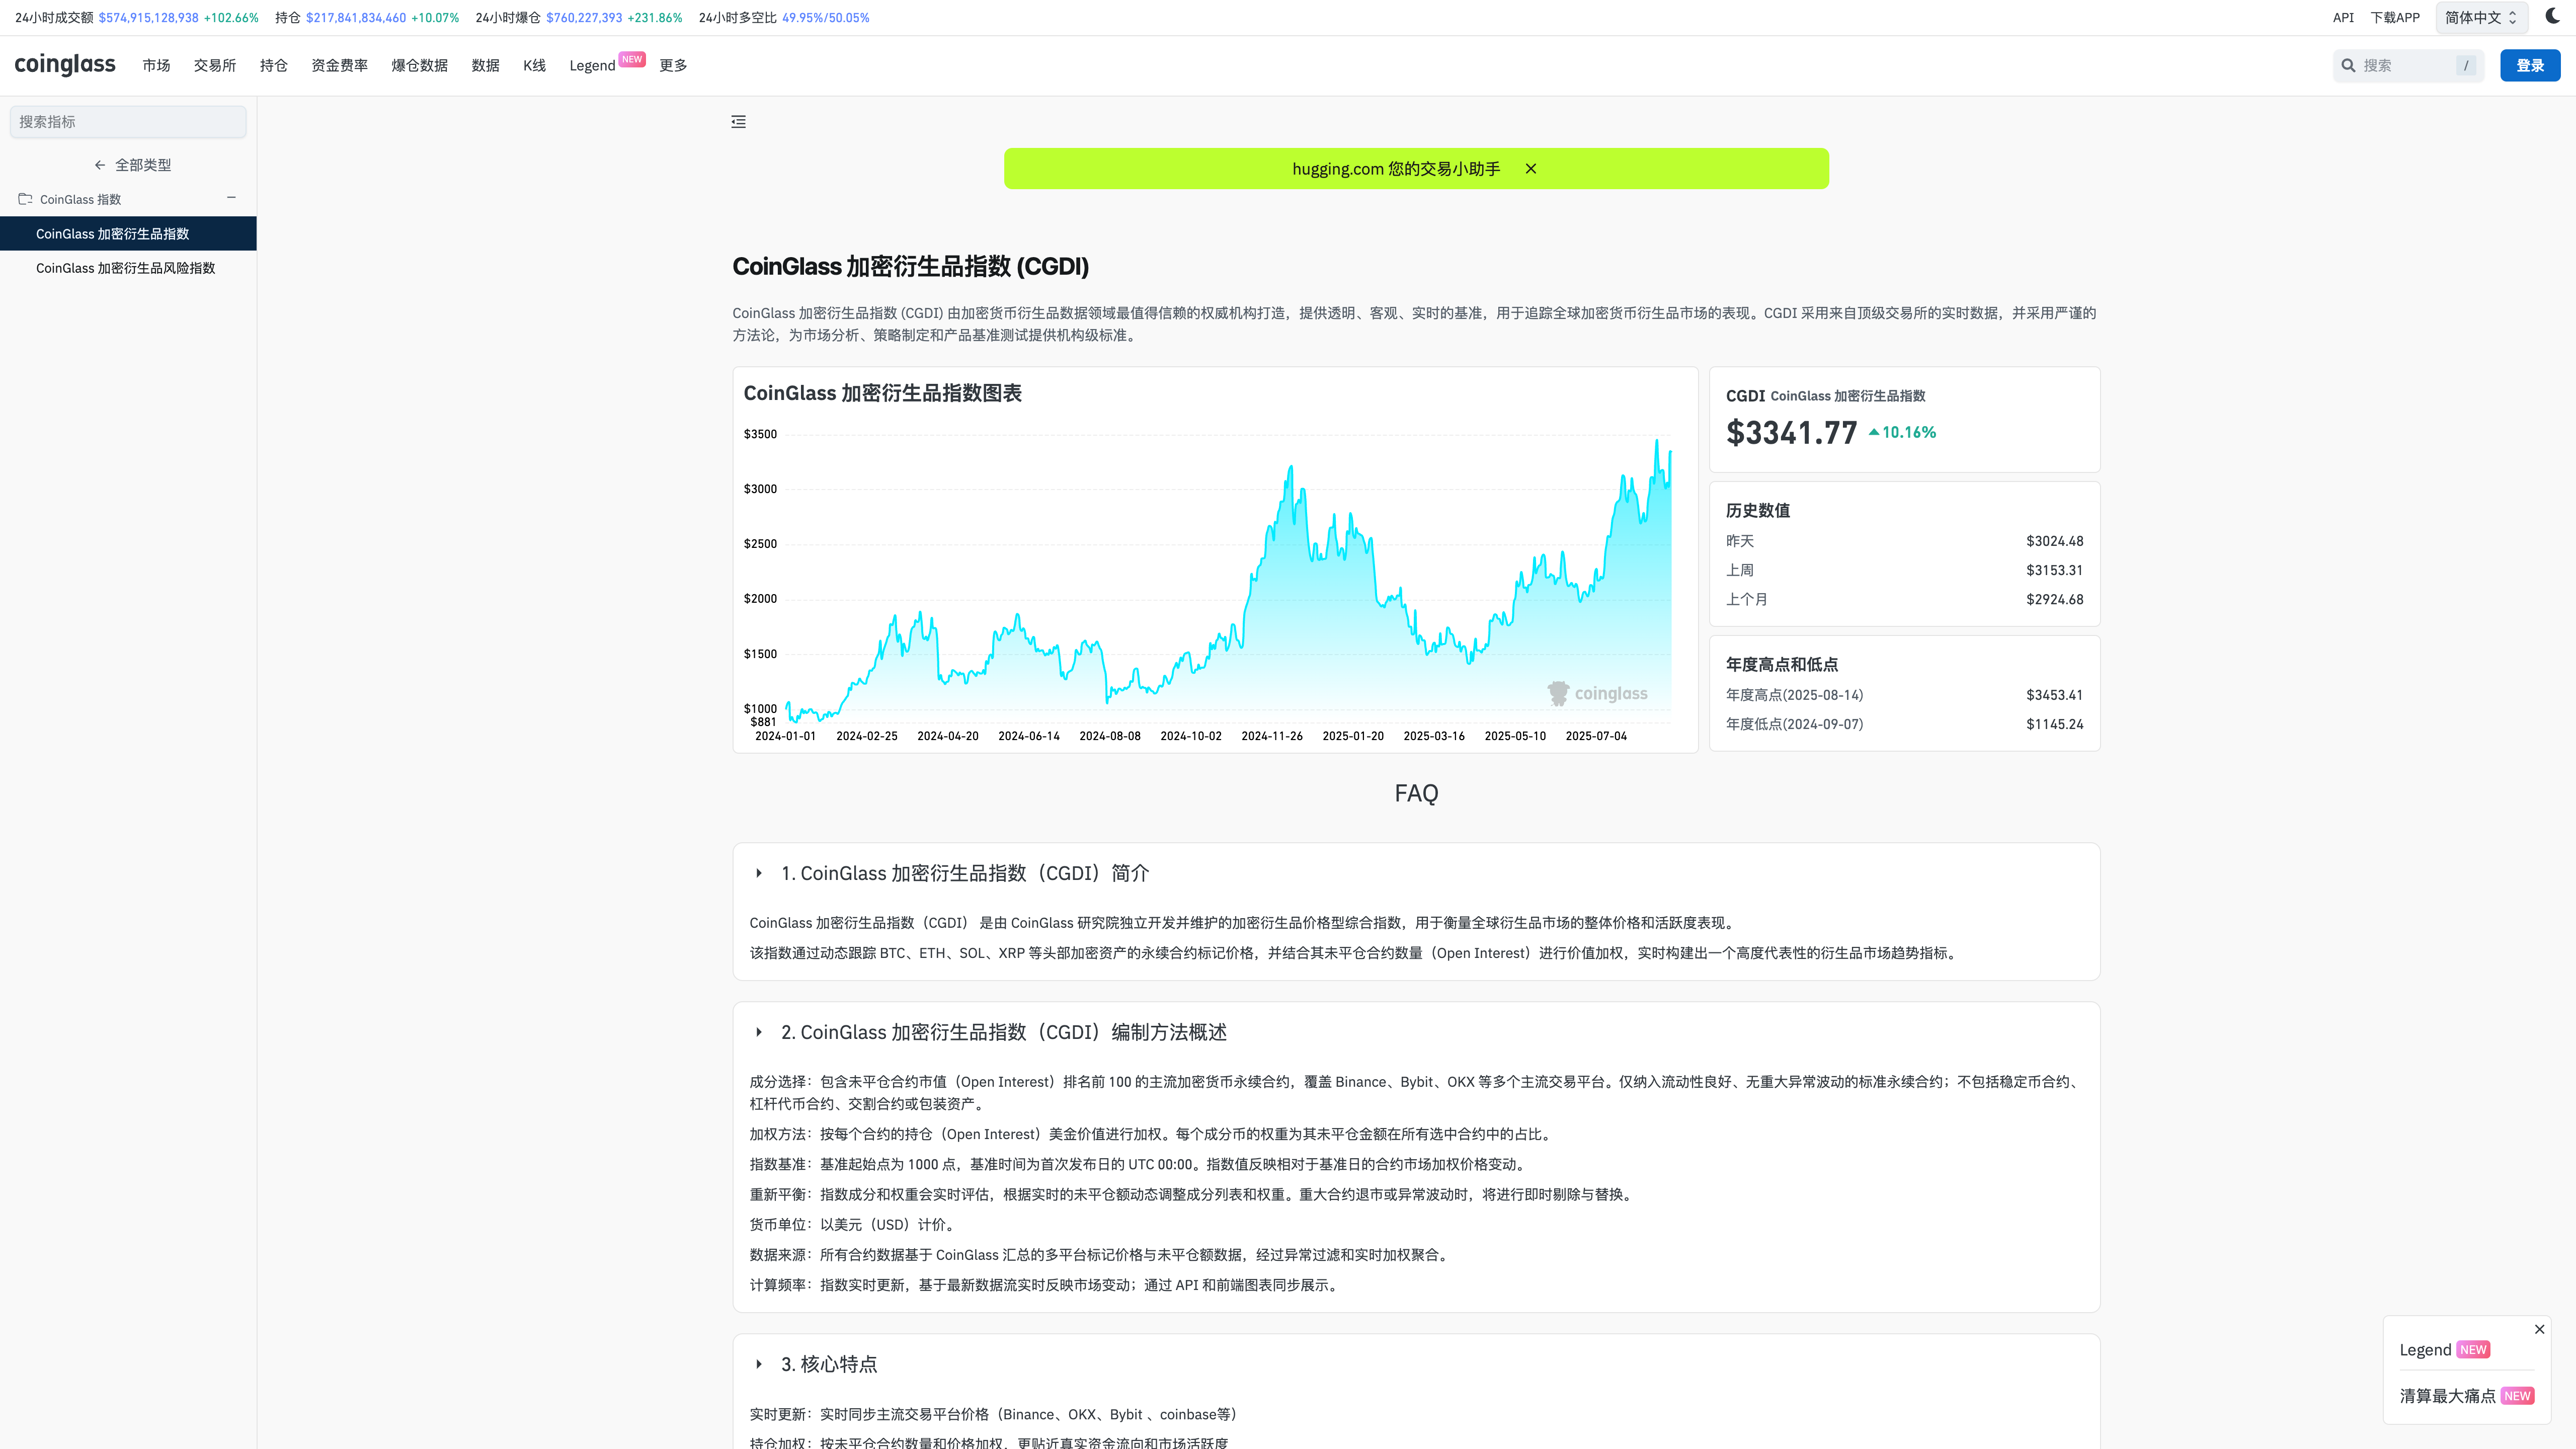Open the Legend menu in navigation
The image size is (2576, 1449).
click(x=592, y=66)
